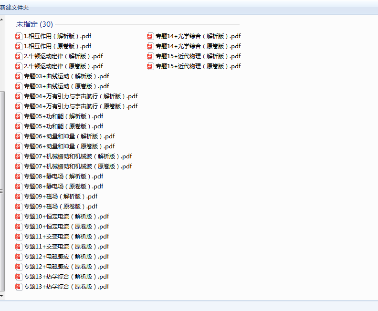
Task: Select file name 专题10+恒定电流（解析版）.pdf
Action: click(x=66, y=217)
